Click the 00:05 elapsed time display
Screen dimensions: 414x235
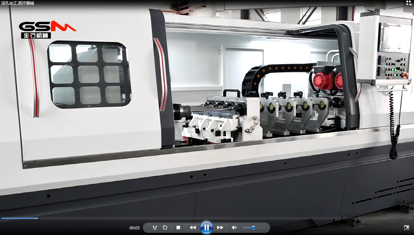134,228
